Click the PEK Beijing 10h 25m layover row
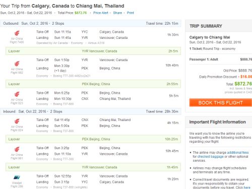Viewport: 252px width, 189px height. click(x=93, y=139)
